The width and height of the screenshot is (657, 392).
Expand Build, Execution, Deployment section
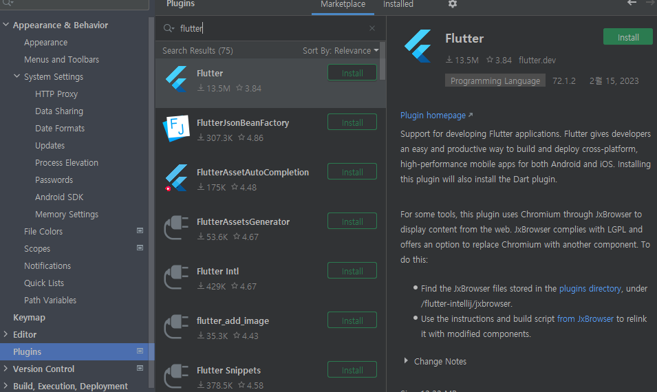[6, 386]
